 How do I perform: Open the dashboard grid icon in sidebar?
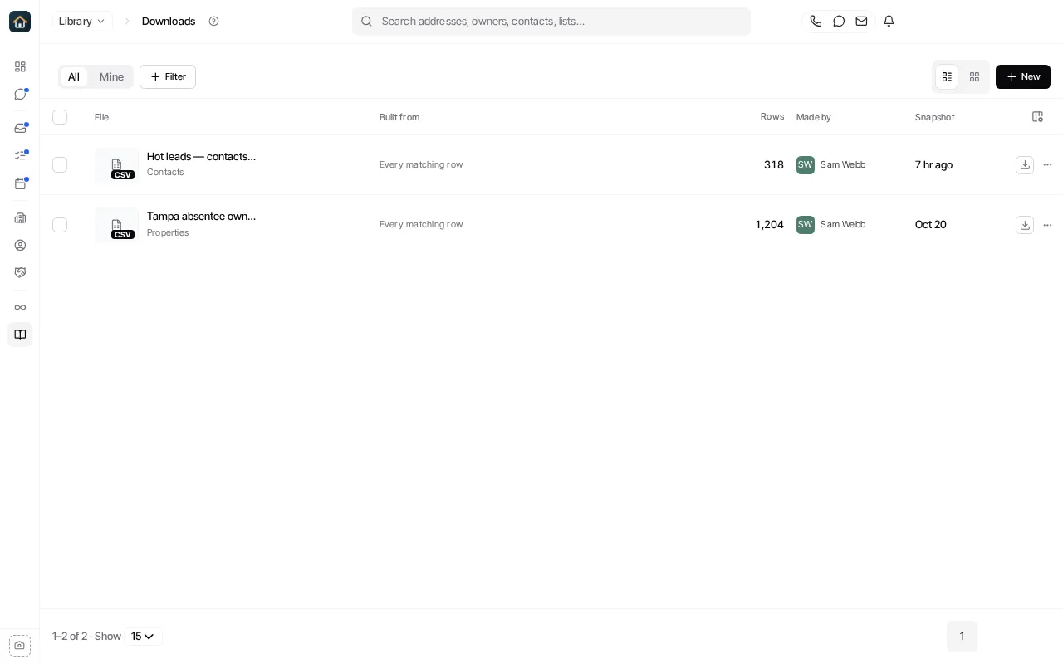click(x=20, y=66)
